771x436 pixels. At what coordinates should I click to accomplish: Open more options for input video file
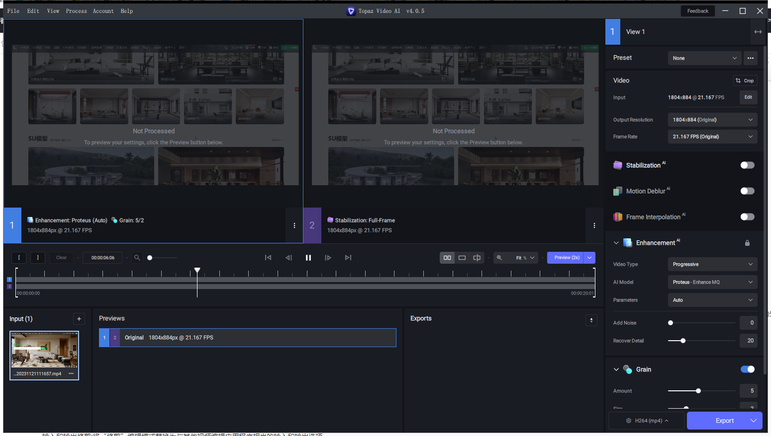tap(71, 373)
